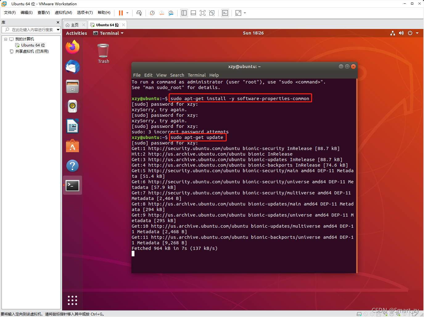Select 我的计算机 in the library tree
This screenshot has width=424, height=317.
[25, 39]
